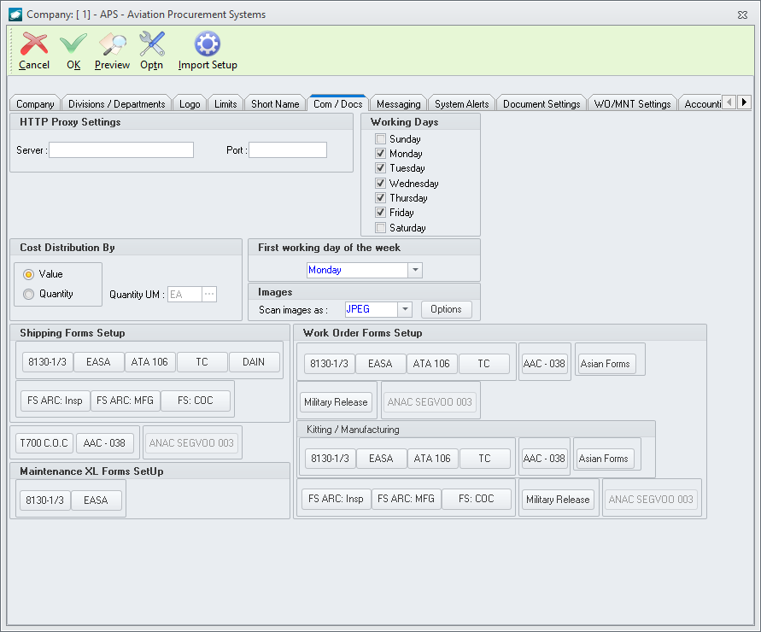Click Asian Forms under Kitting / Manufacturing
This screenshot has width=761, height=632.
tap(603, 459)
